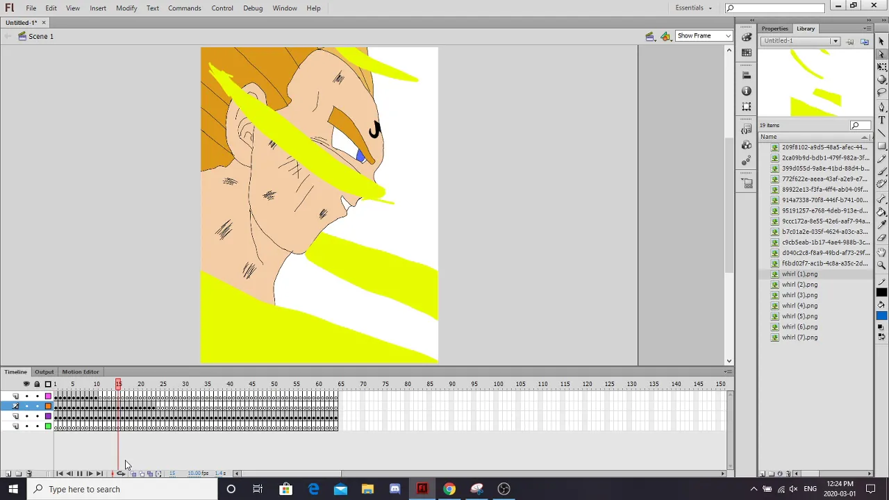
Task: Select whirl (3).png in library
Action: tap(799, 295)
